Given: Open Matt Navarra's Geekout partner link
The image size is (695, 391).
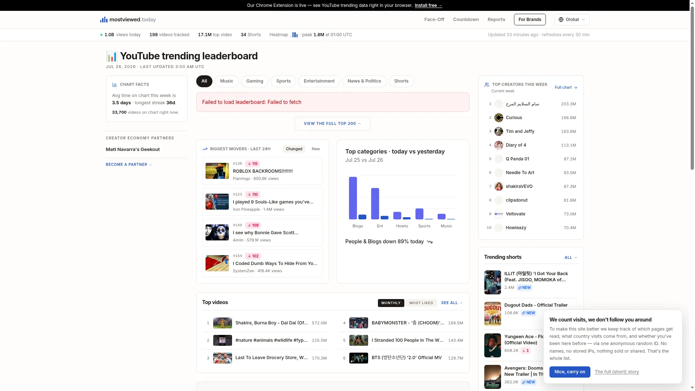Looking at the screenshot, I should [132, 150].
